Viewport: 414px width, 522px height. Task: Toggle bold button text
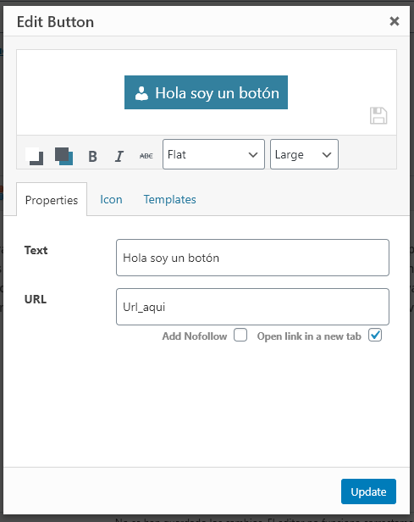click(92, 156)
